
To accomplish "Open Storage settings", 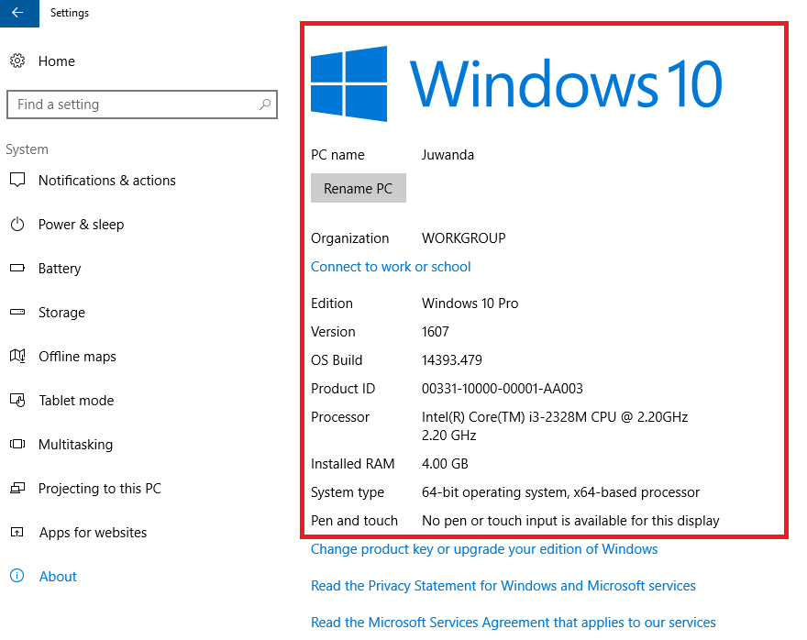I will click(61, 313).
